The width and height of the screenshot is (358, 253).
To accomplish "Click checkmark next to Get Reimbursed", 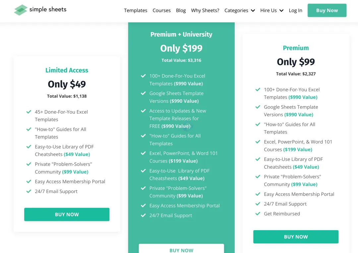I will click(x=258, y=214).
